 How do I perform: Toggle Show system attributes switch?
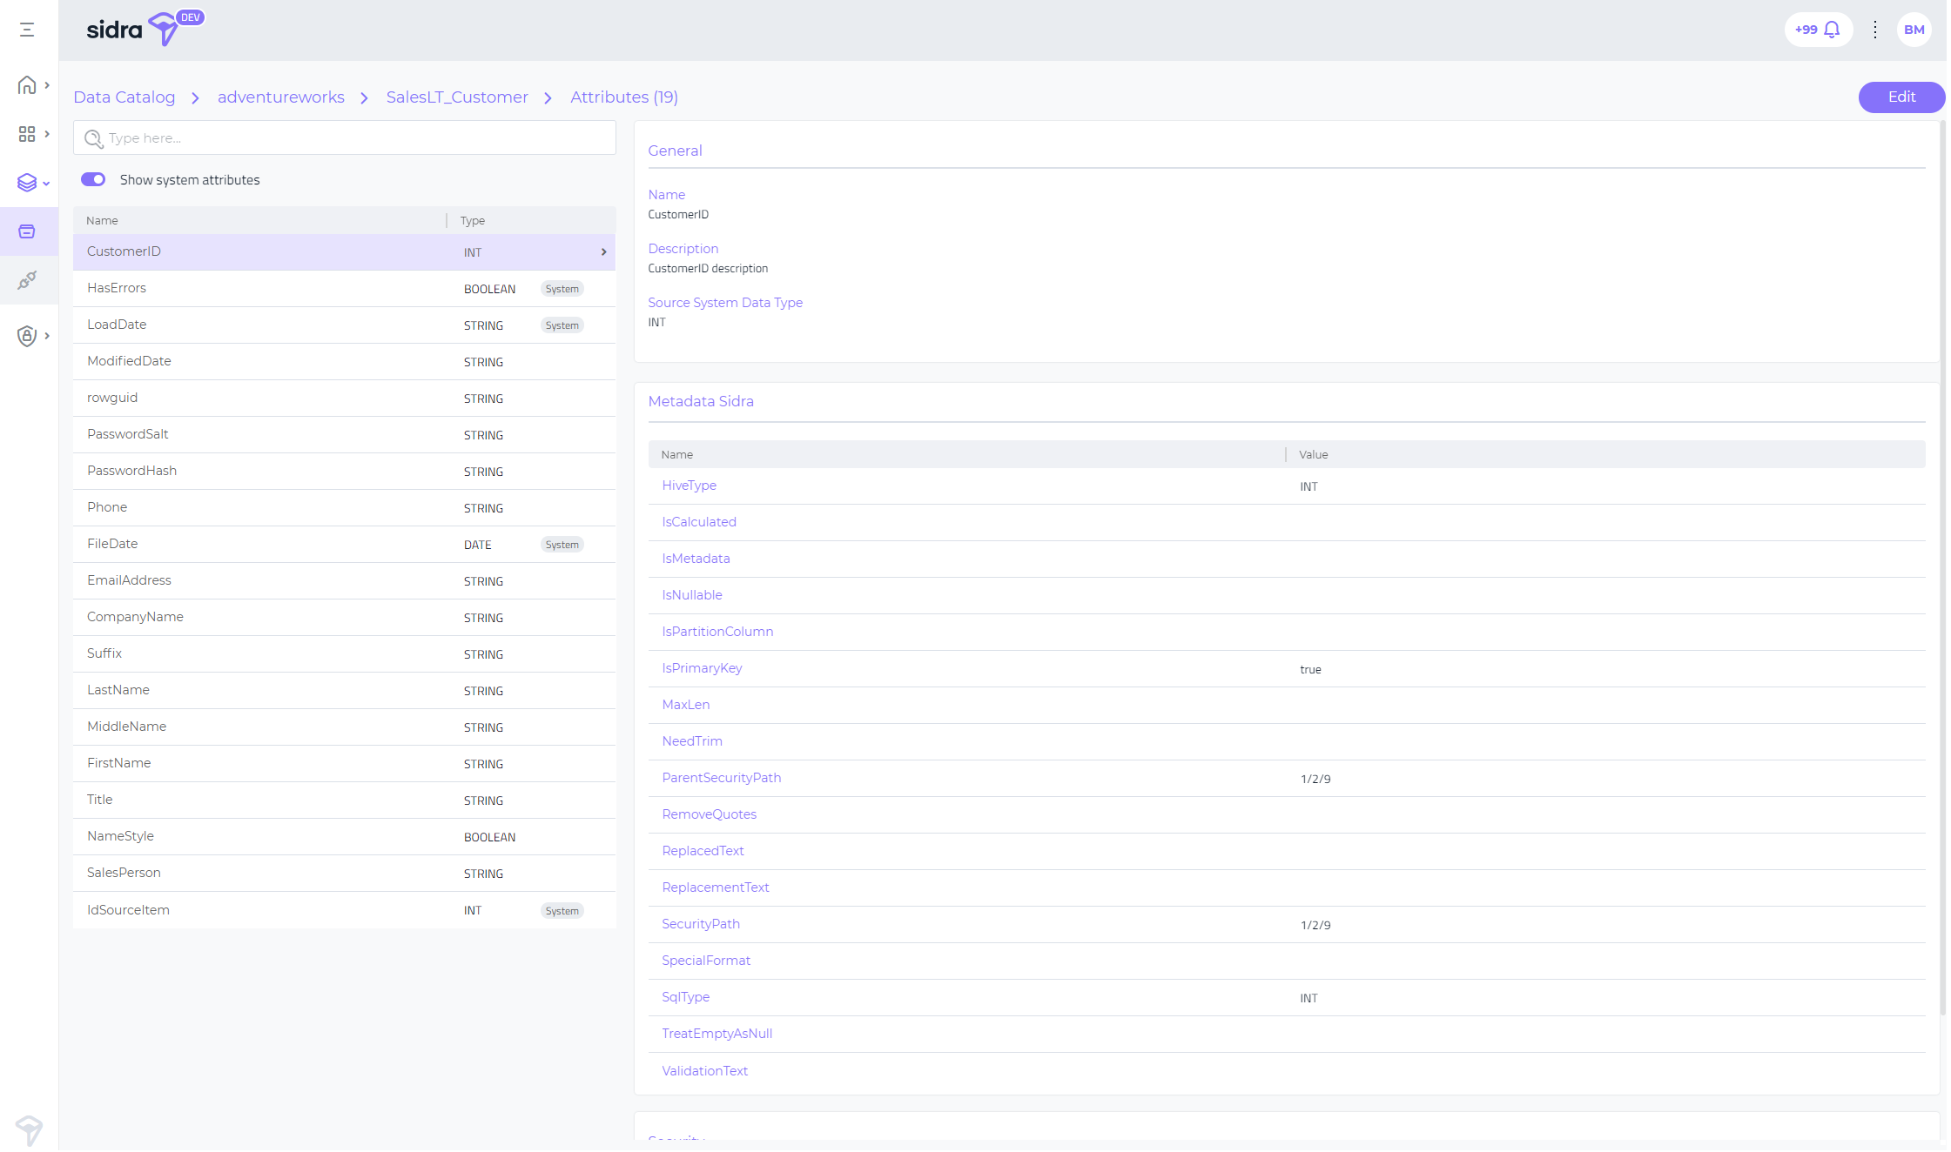coord(93,179)
